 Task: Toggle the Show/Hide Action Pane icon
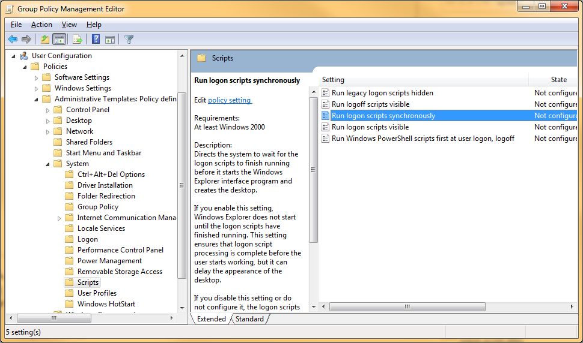110,40
